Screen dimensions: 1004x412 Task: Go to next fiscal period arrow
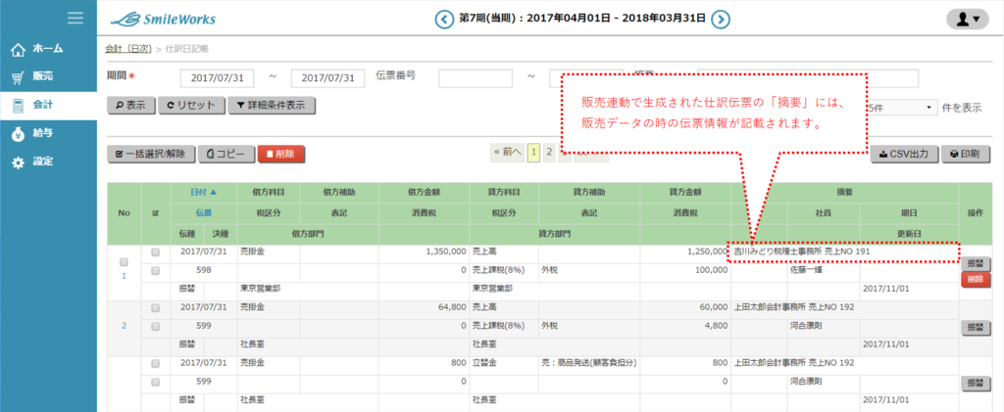pos(721,19)
